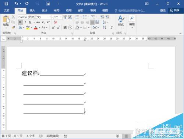Click the Numbering list icon

[x=85, y=17]
